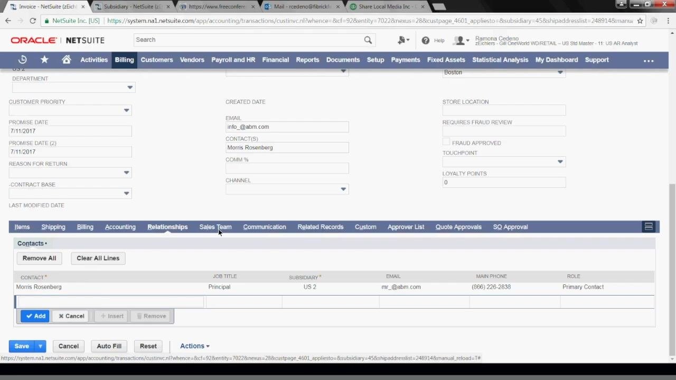Open the three-dots overflow menu
Image resolution: width=676 pixels, height=380 pixels.
click(x=649, y=60)
